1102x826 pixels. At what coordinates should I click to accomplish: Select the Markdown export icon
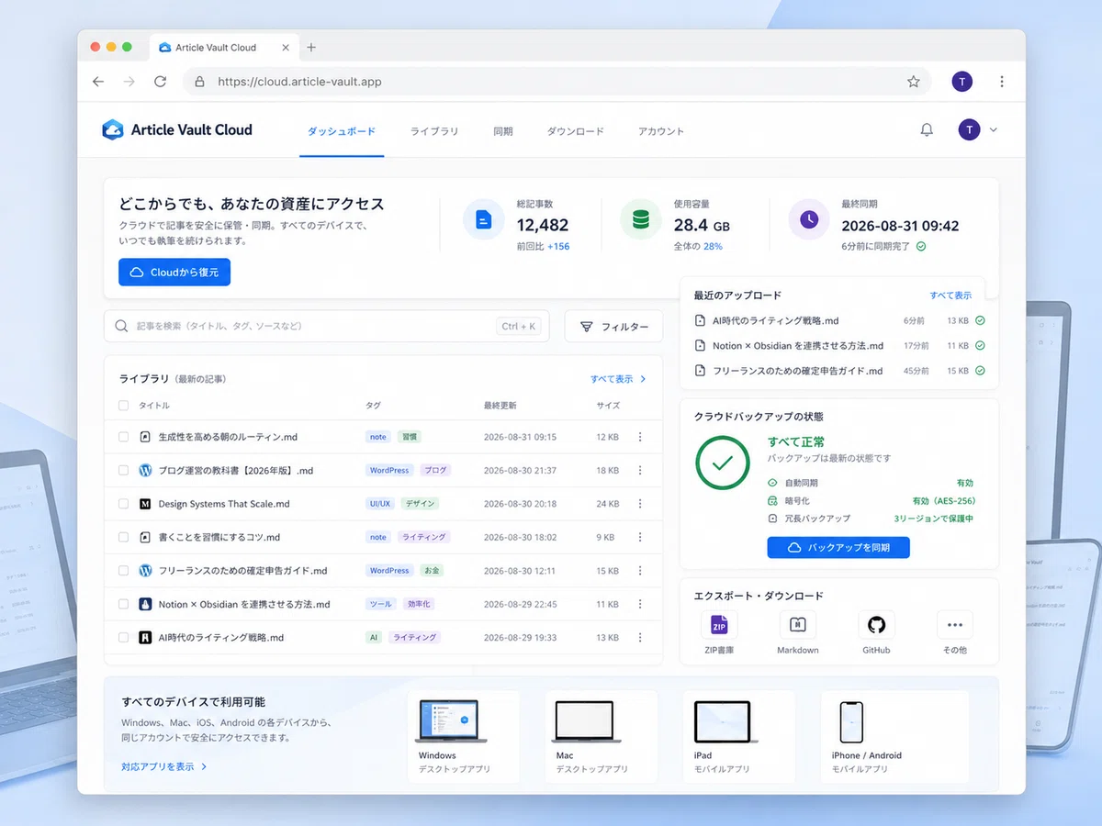797,625
